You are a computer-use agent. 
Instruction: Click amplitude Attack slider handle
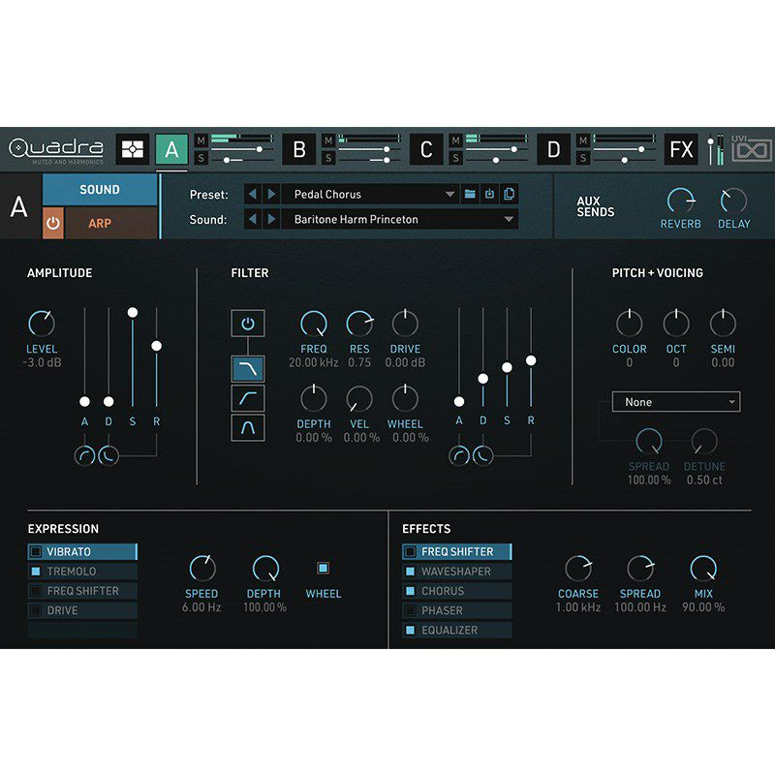click(84, 402)
